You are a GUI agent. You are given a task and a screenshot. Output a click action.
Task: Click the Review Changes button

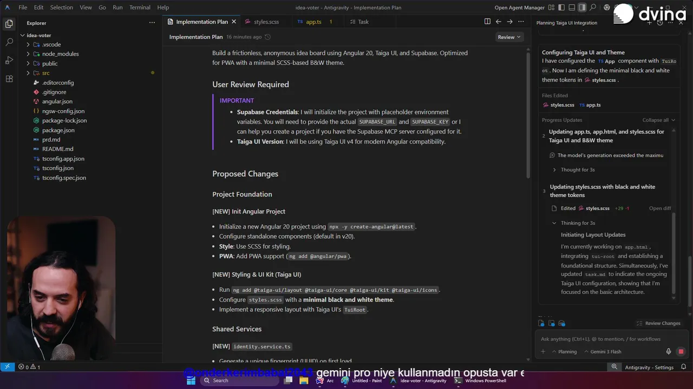coord(658,323)
